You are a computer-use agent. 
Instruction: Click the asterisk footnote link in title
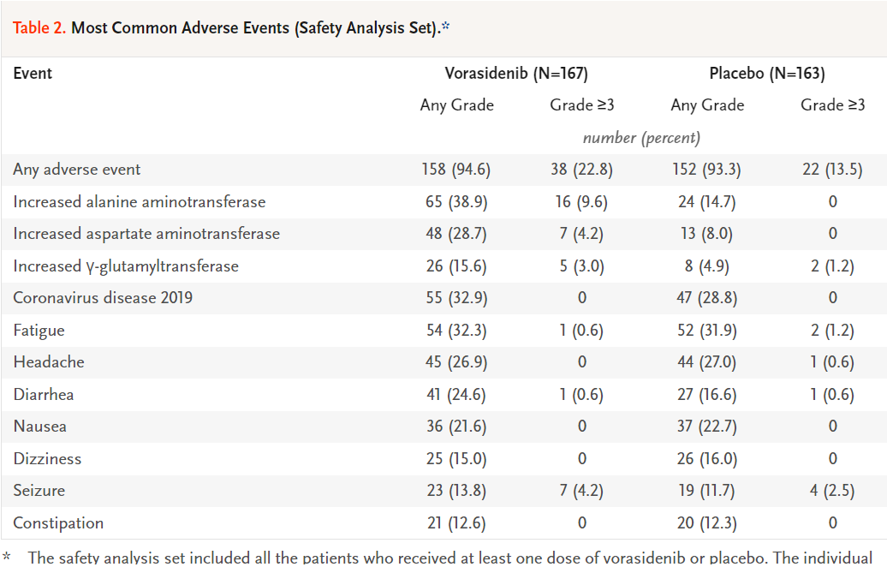point(446,26)
